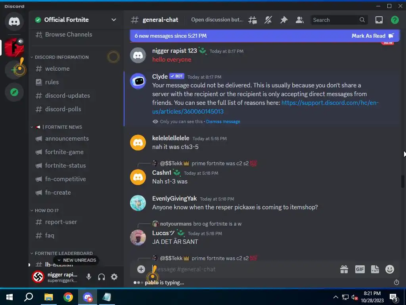Open Explore Discoverable Servers compass

pos(14,92)
